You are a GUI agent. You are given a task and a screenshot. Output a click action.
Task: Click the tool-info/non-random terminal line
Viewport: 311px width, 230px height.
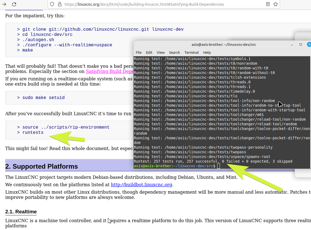point(204,101)
